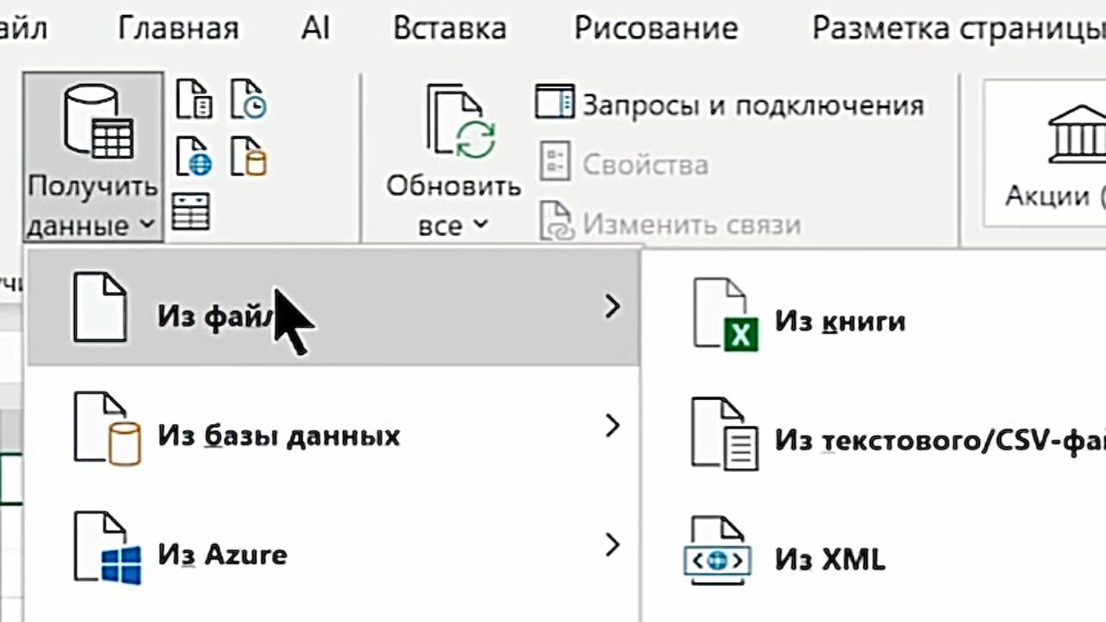Open Existing Connections cylinder icon
The image size is (1106, 622).
tap(248, 155)
